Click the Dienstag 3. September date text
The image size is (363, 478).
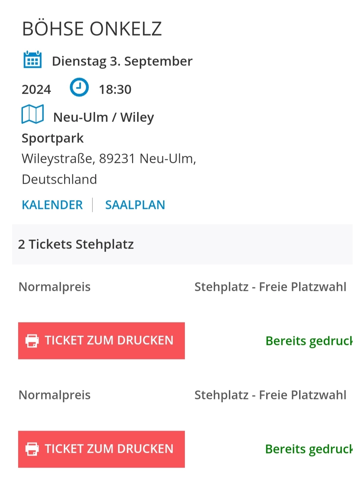point(122,61)
